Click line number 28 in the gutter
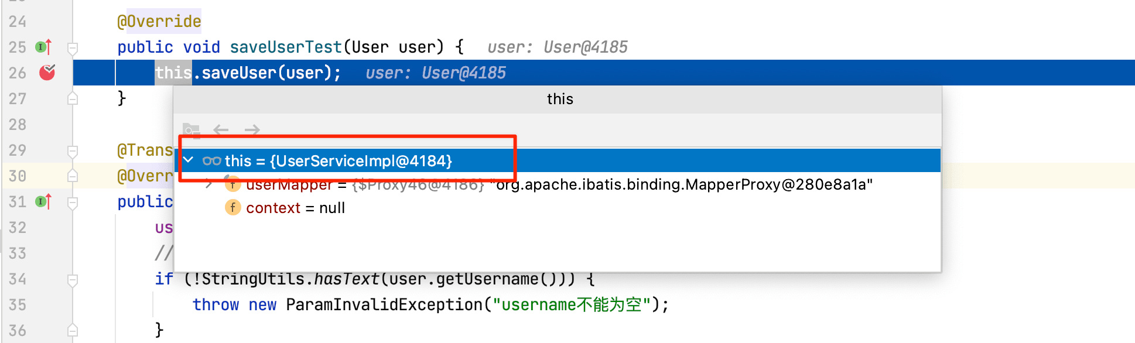Screen dimensions: 1135x343 (x=18, y=125)
